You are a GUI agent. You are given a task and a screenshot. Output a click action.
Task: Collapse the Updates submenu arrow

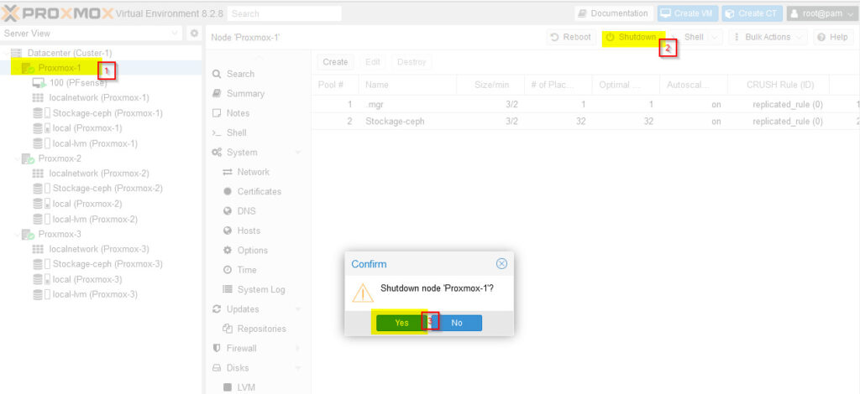tap(298, 309)
